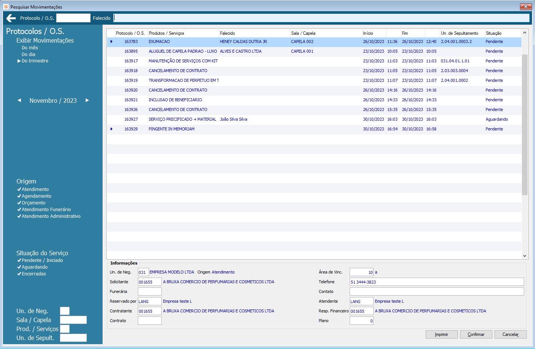Click the vertical scrollbar thumb of the list
Viewport: 535px width, 349px height.
(525, 124)
